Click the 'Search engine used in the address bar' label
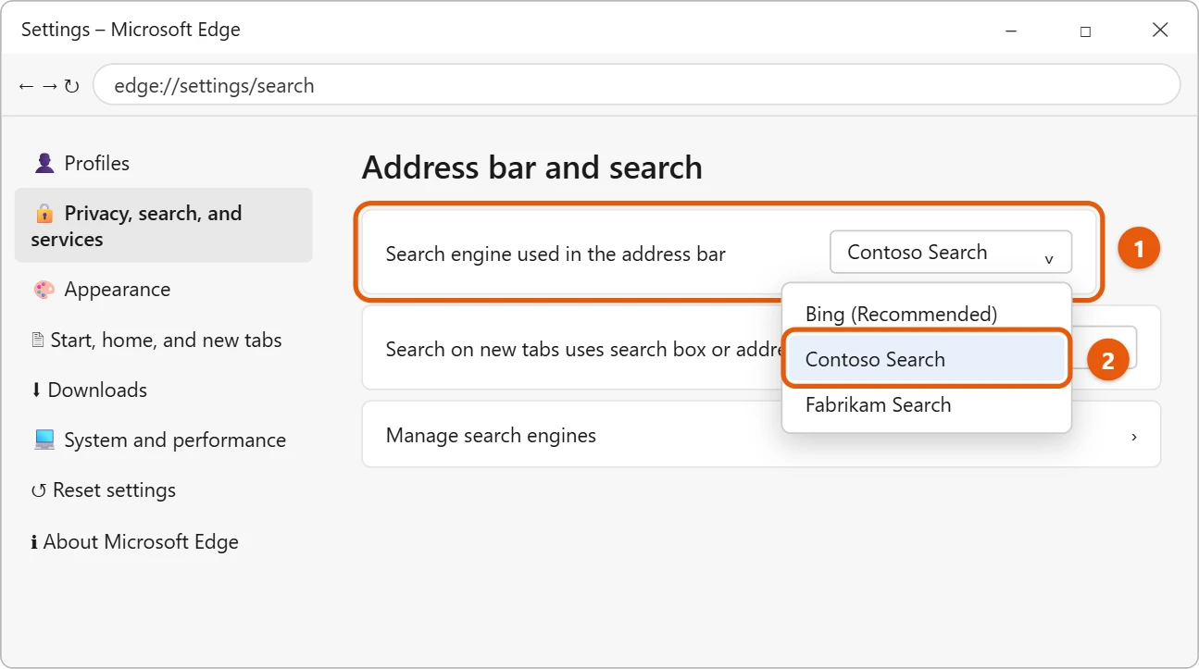This screenshot has height=669, width=1199. pyautogui.click(x=556, y=254)
